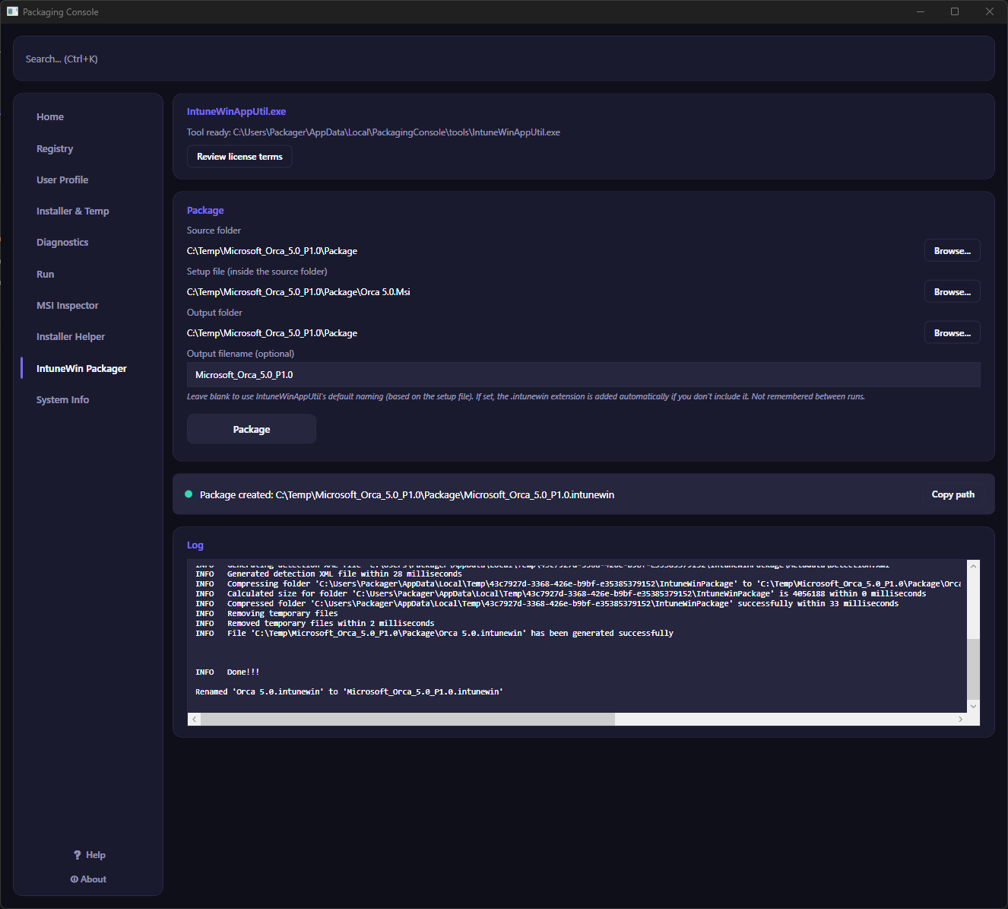Click 'Removing temporary files' log line

coord(267,613)
